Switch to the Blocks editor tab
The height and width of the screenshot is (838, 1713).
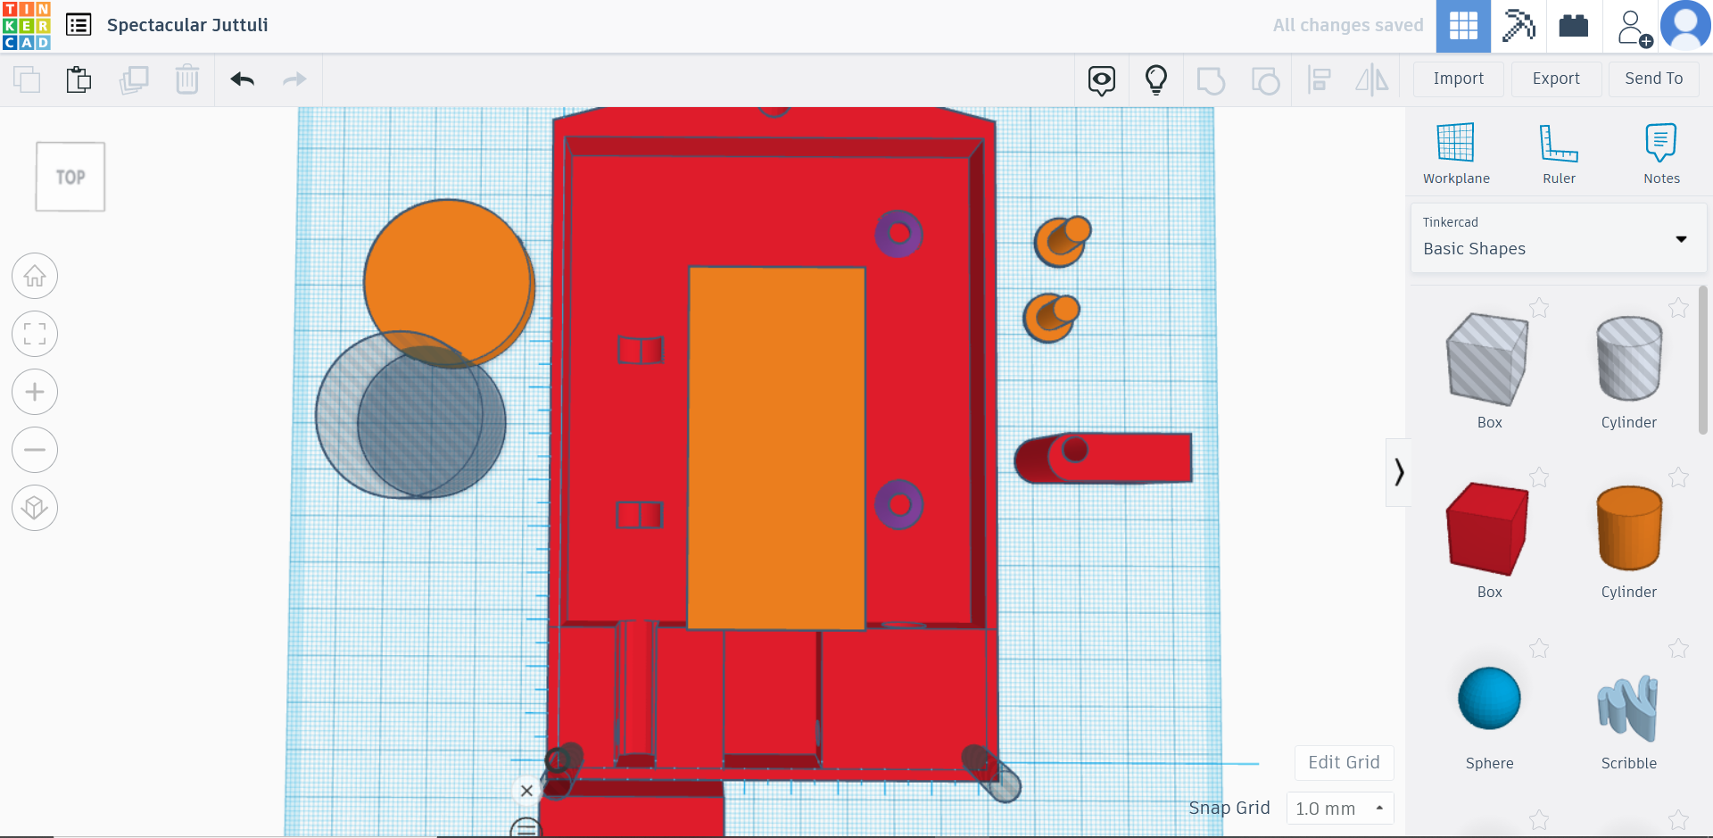(1573, 26)
